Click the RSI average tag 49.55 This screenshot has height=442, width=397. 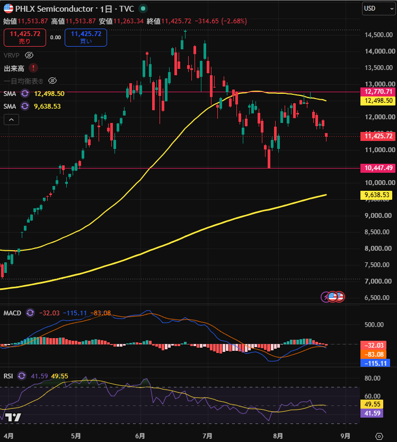tap(372, 404)
